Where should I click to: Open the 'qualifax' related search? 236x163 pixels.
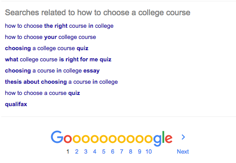click(x=16, y=104)
